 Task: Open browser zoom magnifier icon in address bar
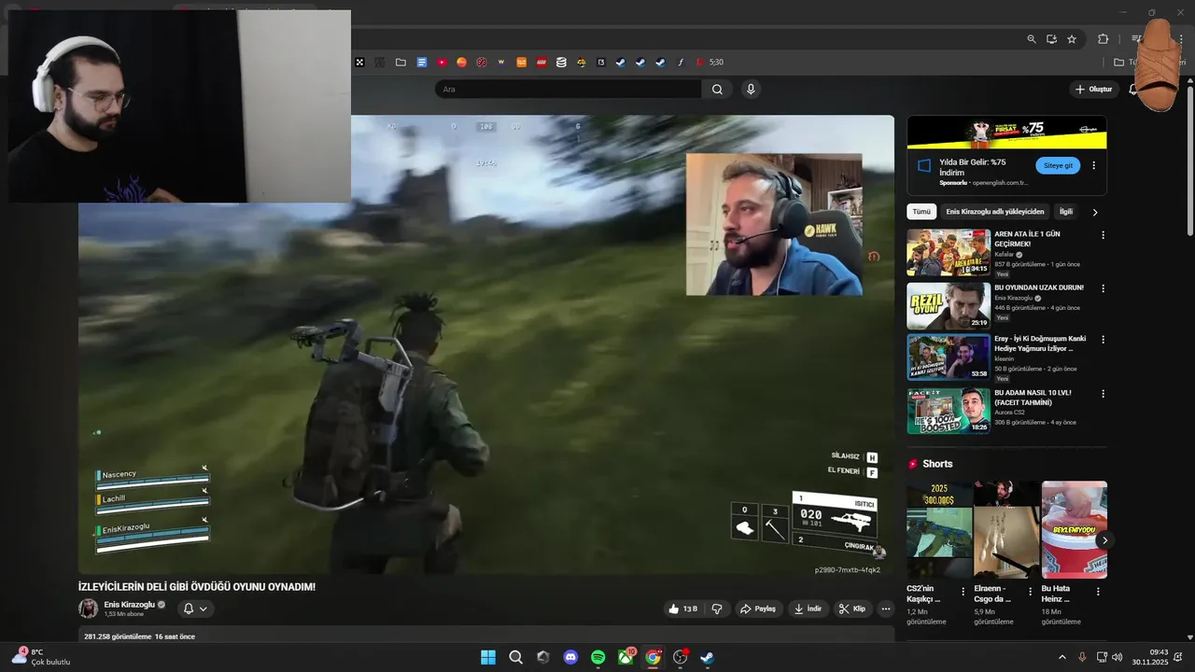point(1032,39)
